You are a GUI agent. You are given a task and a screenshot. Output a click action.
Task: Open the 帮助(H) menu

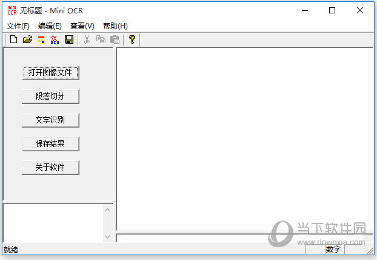115,26
